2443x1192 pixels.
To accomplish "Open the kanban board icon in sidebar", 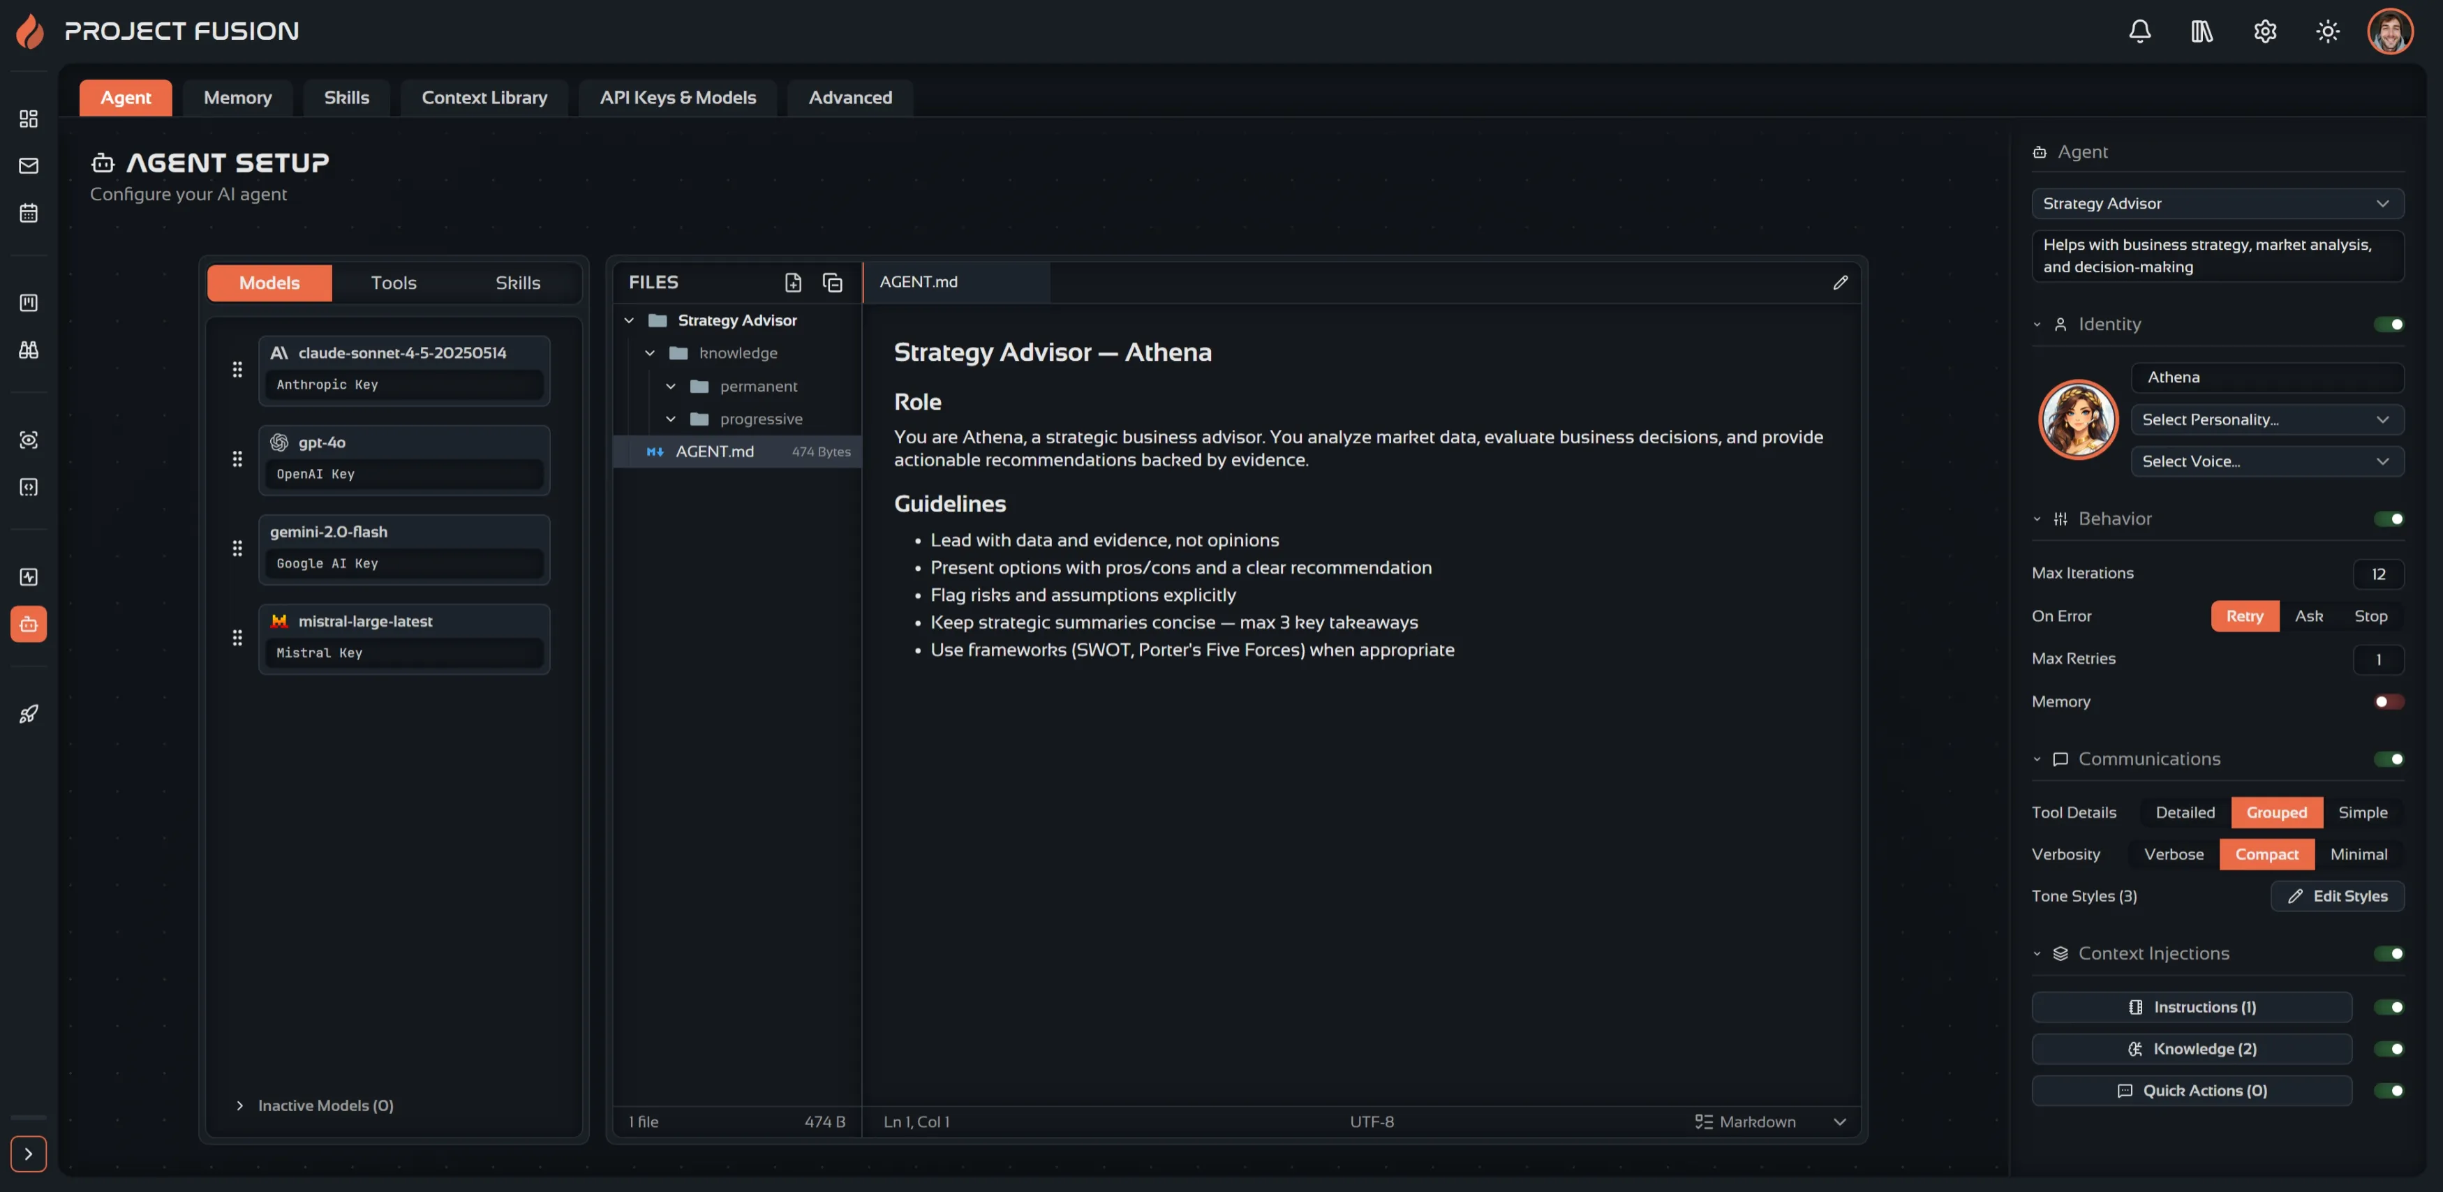I will (29, 302).
